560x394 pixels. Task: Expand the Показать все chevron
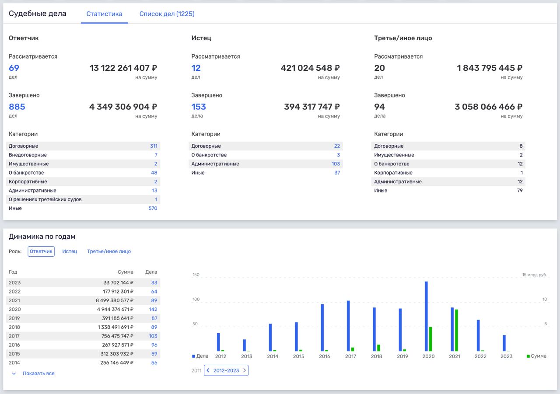[14, 374]
